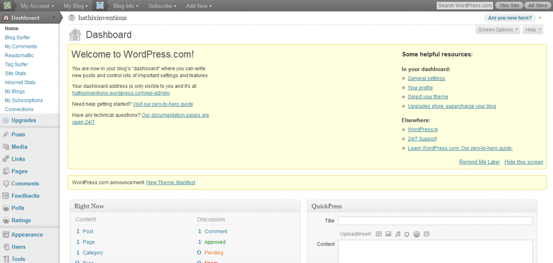Click the Hide this screen link
The width and height of the screenshot is (553, 263).
(523, 162)
